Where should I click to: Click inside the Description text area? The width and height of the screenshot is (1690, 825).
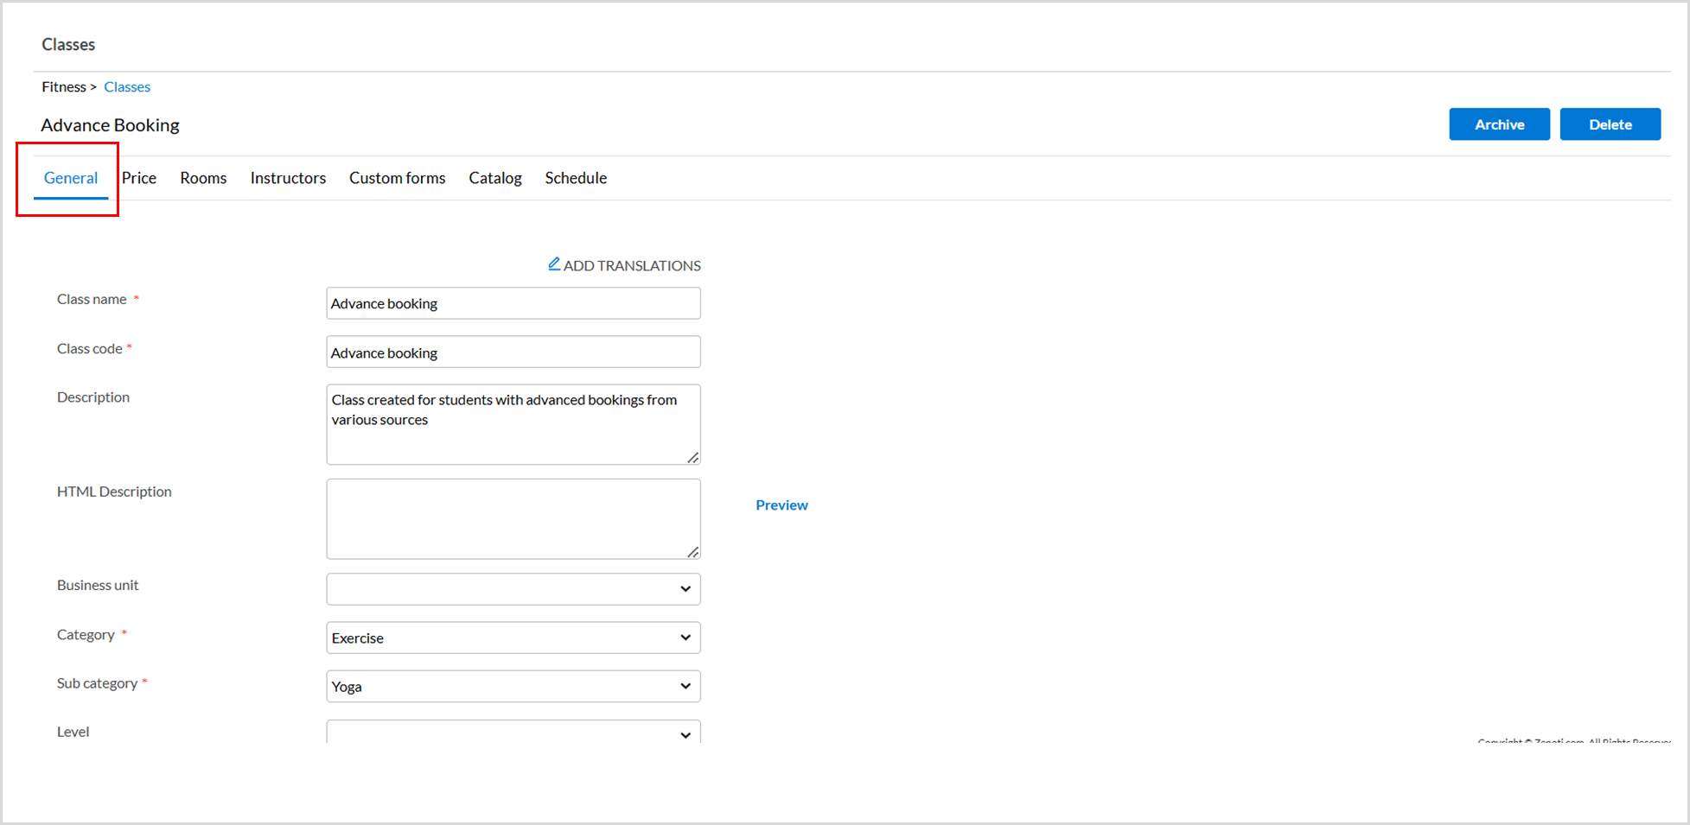[x=513, y=424]
